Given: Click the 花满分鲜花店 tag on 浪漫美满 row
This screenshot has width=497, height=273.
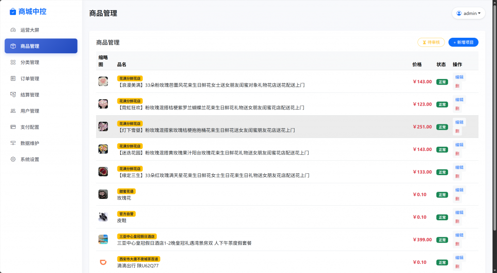Looking at the screenshot, I should (x=130, y=78).
